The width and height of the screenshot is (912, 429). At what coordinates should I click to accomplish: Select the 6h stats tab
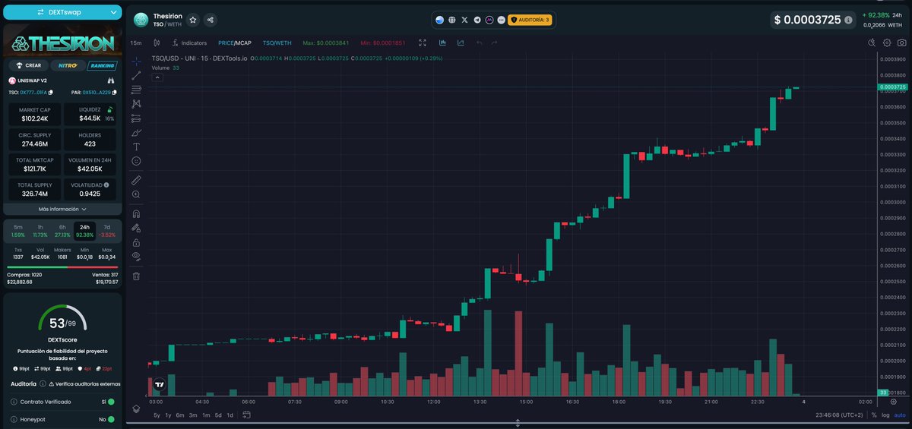(x=62, y=231)
